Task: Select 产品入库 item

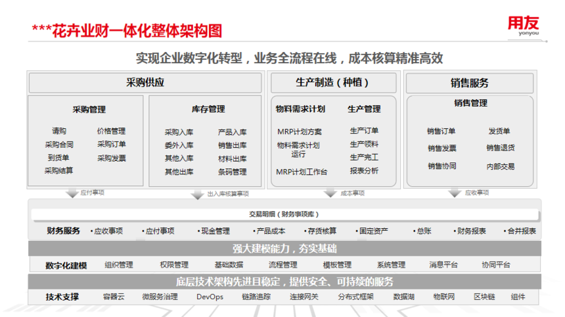Action: click(233, 132)
